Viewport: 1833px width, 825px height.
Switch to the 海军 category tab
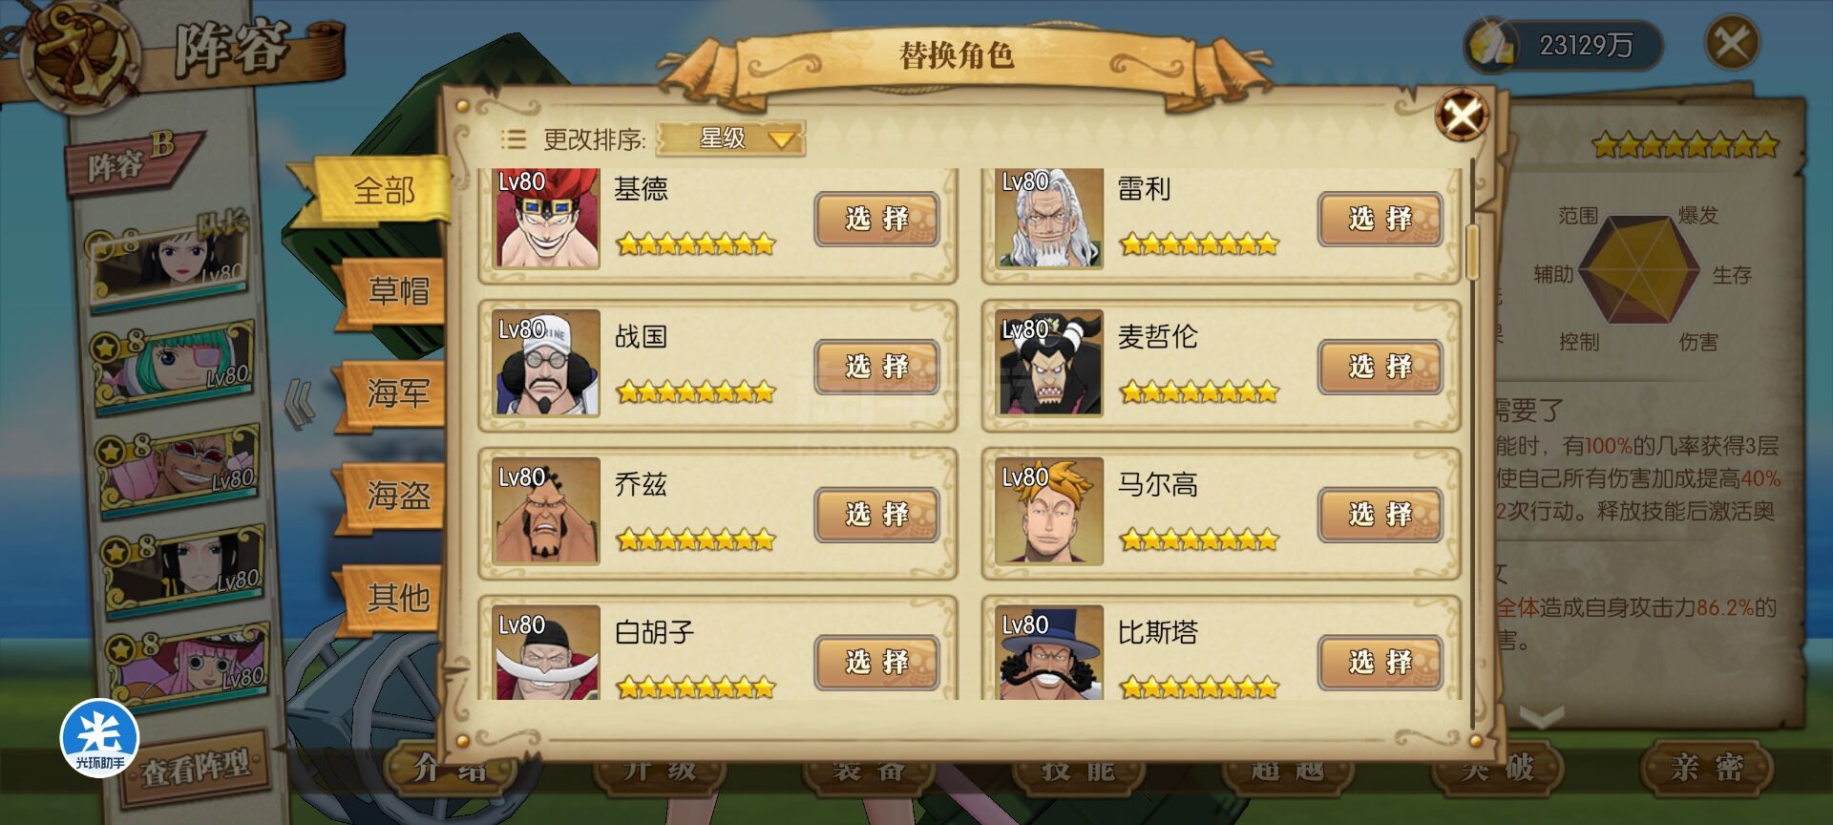click(394, 393)
